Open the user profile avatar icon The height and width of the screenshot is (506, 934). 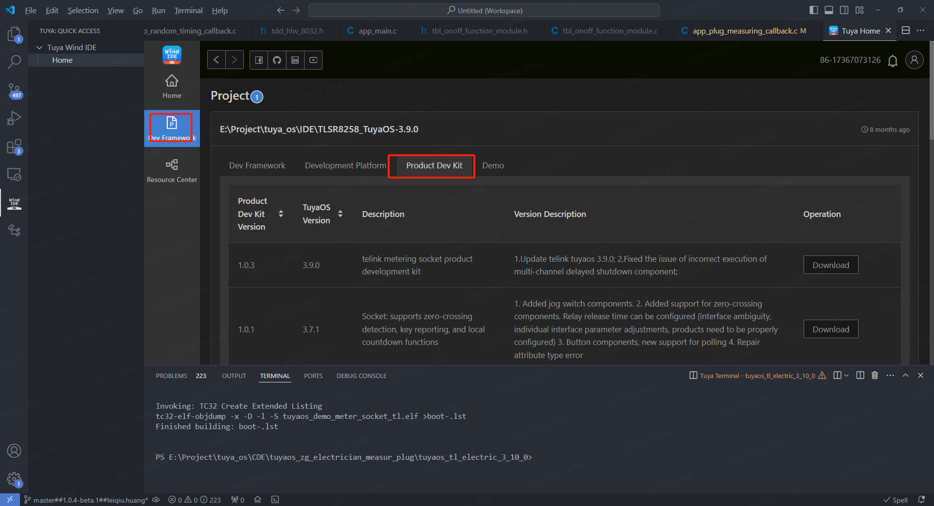pyautogui.click(x=915, y=60)
